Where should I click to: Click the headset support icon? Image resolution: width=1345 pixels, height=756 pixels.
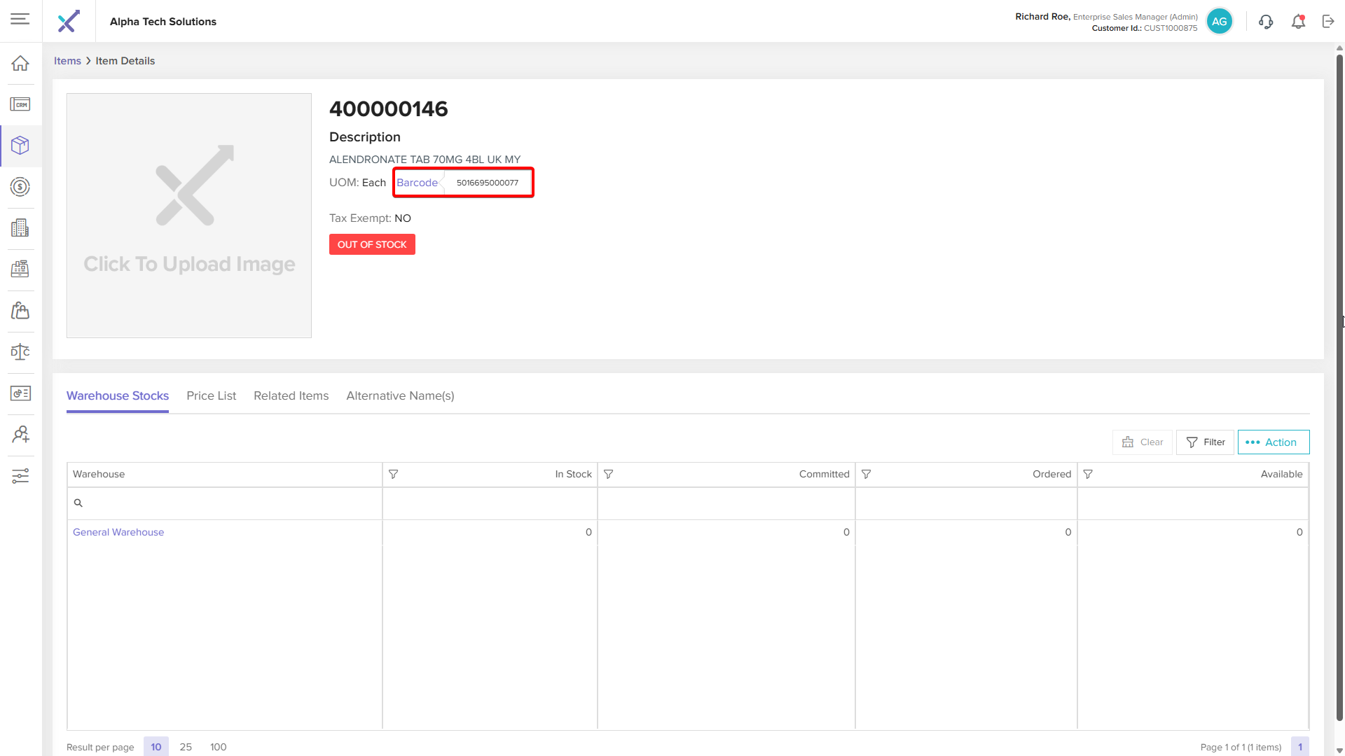pyautogui.click(x=1265, y=22)
